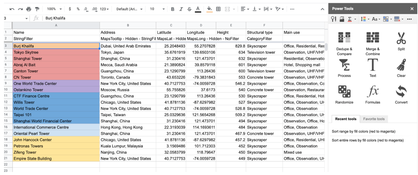
Task: Increase decimal places
Action: tap(95, 9)
